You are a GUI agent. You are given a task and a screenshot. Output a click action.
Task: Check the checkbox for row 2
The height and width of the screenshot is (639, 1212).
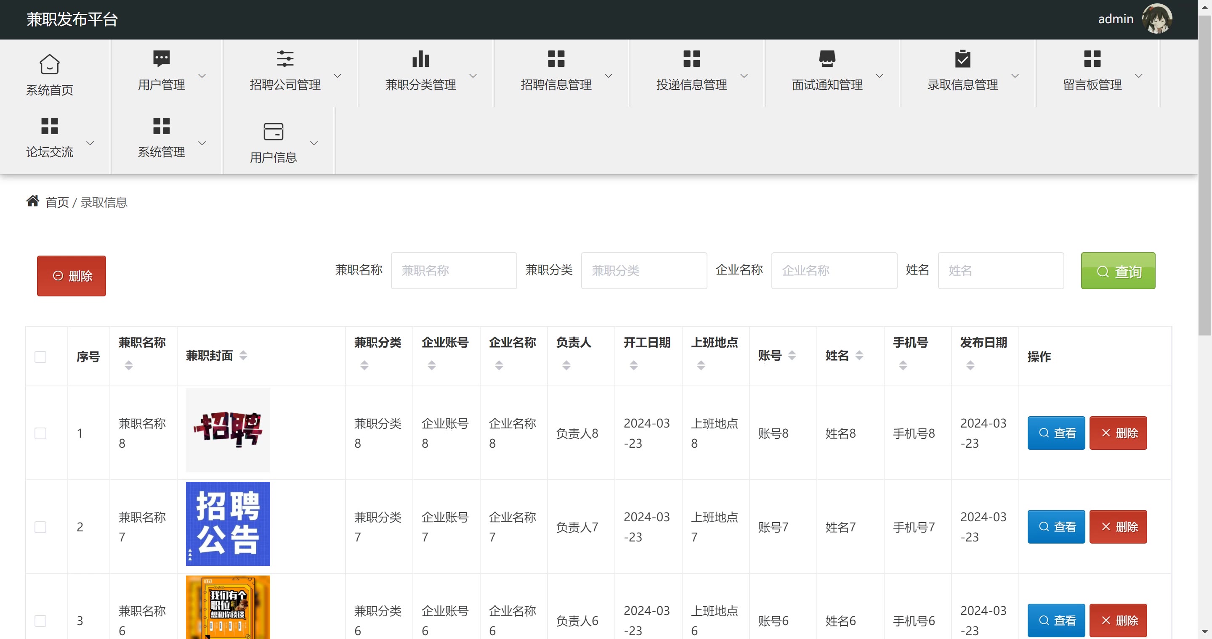coord(40,527)
